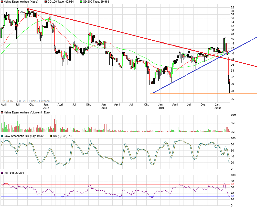Viewport: 257px width, 208px height.
Task: Click the 2020 year label
Action: tap(218, 108)
